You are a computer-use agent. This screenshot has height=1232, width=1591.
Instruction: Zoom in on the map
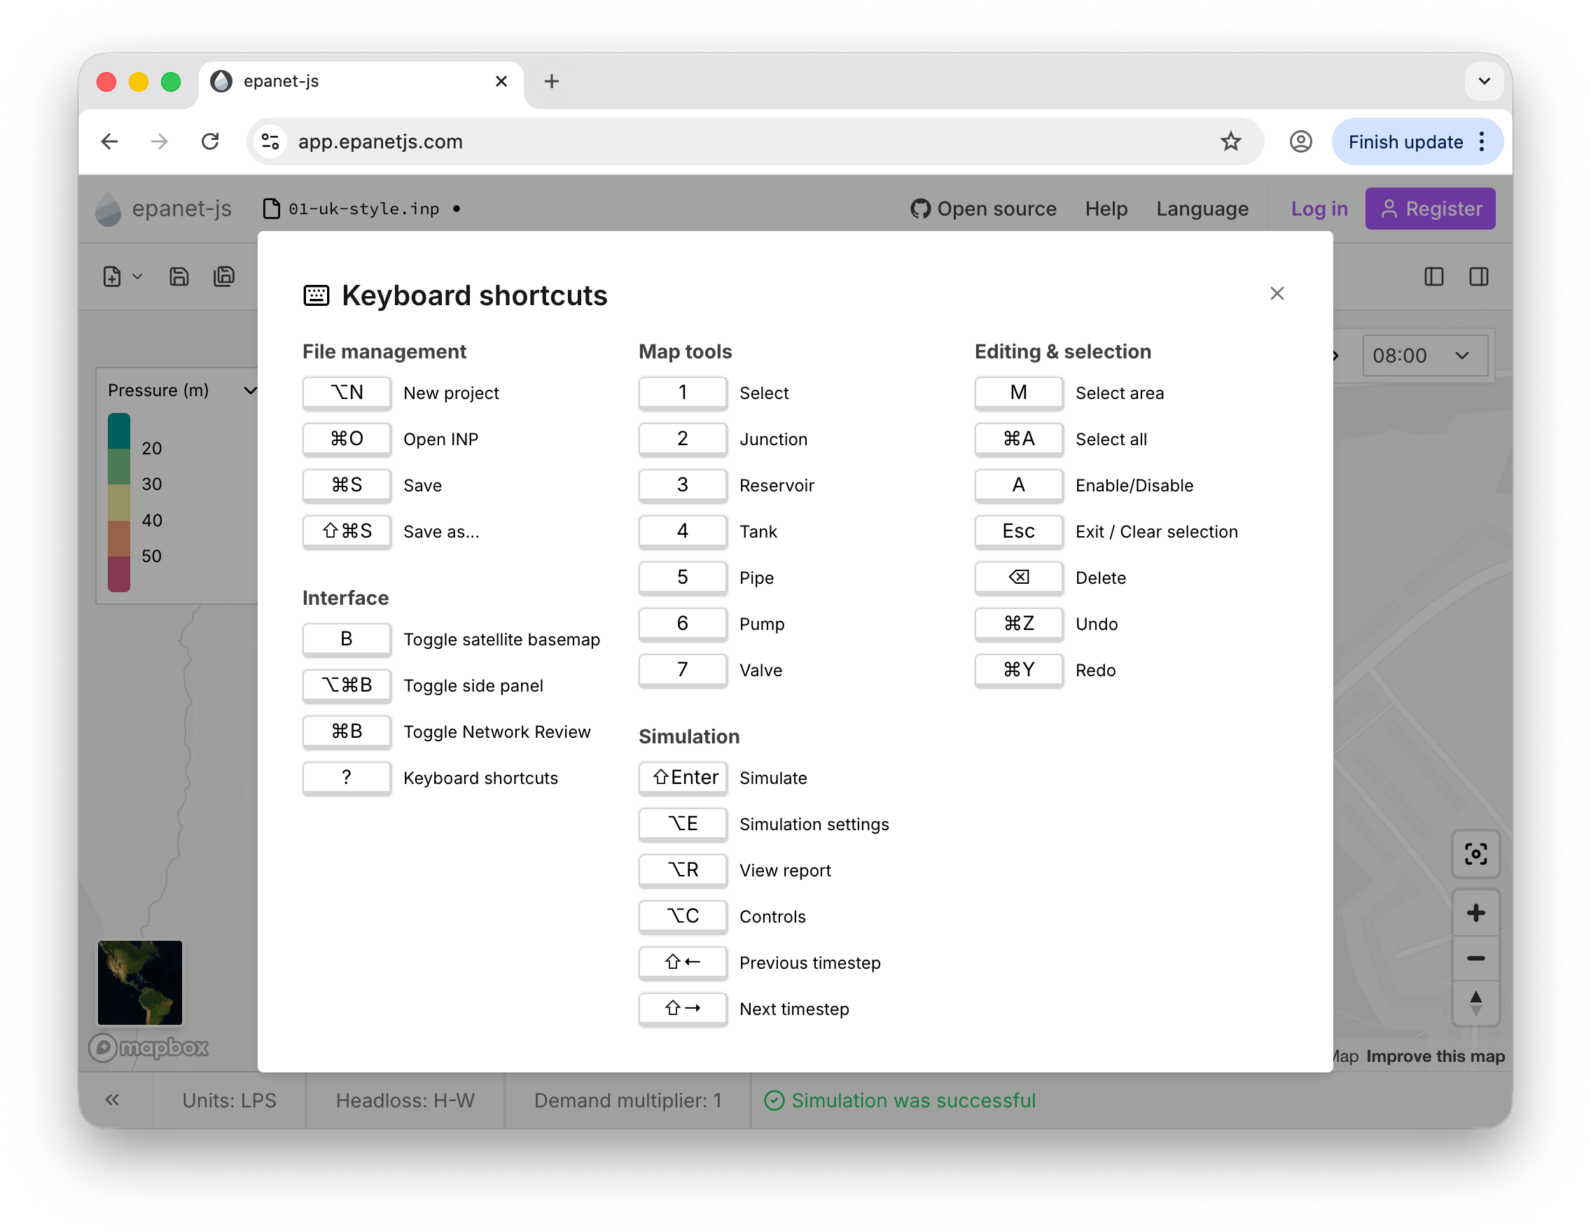click(x=1475, y=913)
